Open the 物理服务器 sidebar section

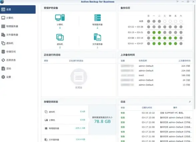click(x=18, y=26)
